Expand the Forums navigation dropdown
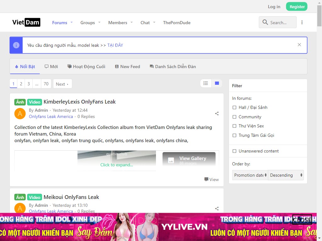The image size is (322, 241). [71, 22]
